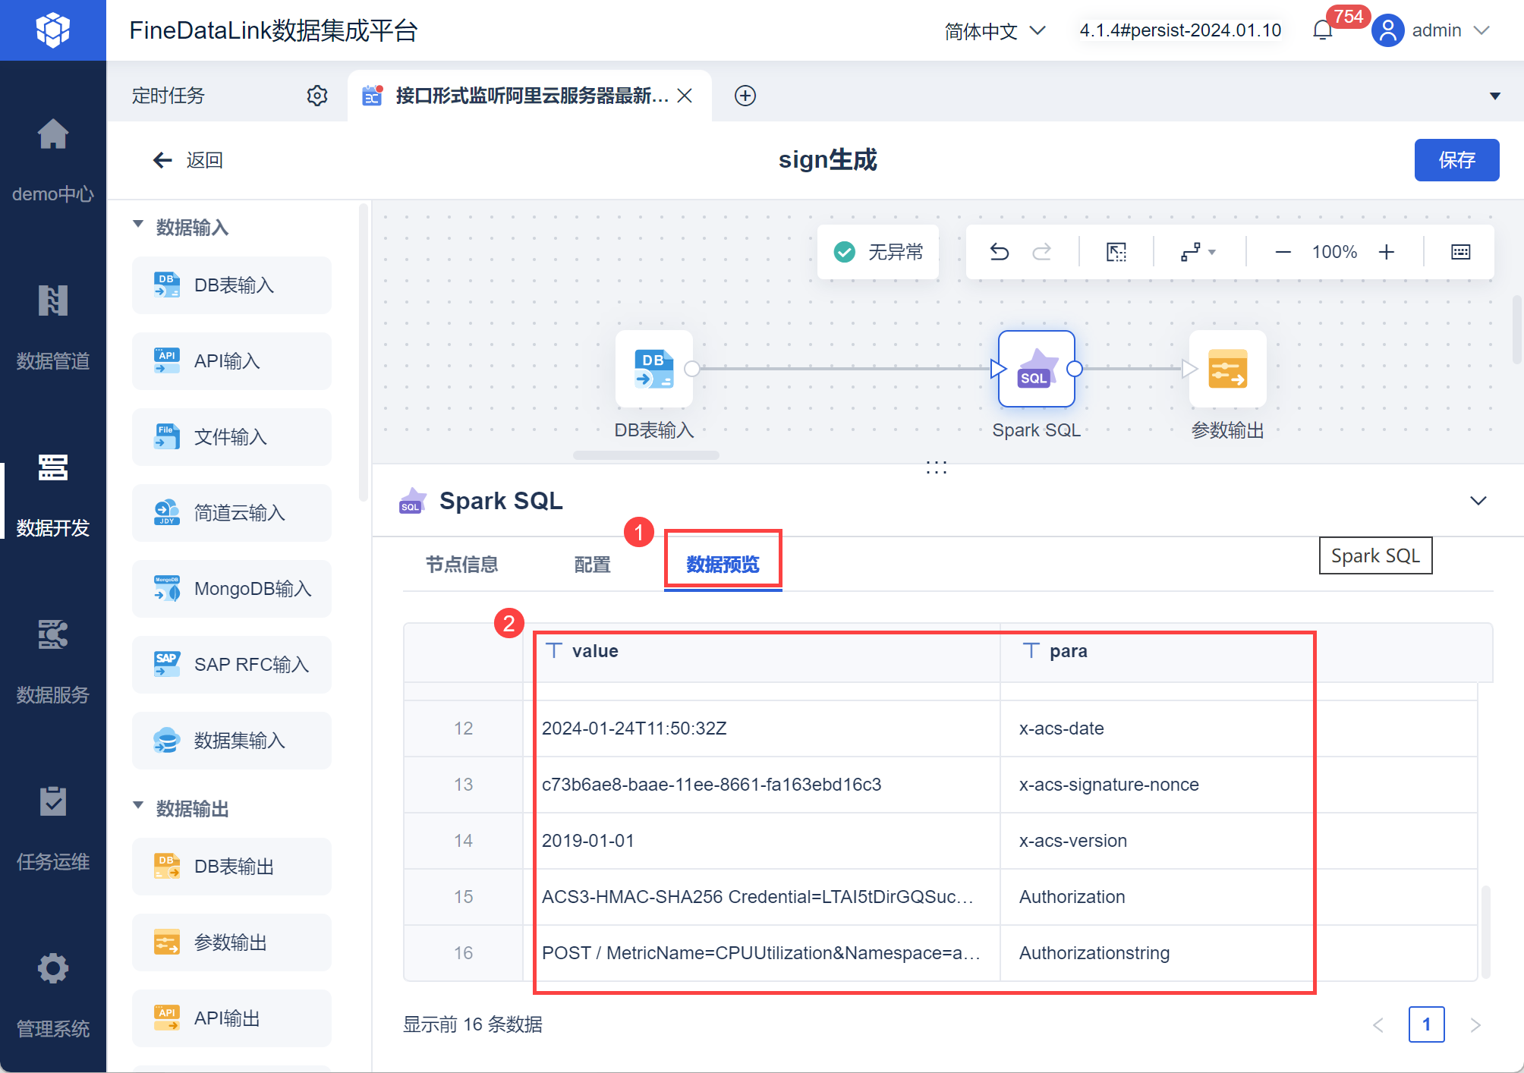Open the notification bell

(1323, 30)
